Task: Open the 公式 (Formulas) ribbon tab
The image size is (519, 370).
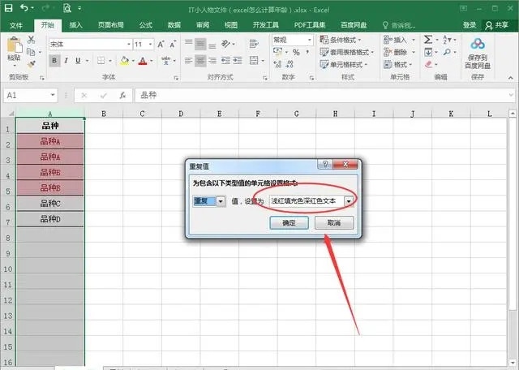Action: [145, 25]
